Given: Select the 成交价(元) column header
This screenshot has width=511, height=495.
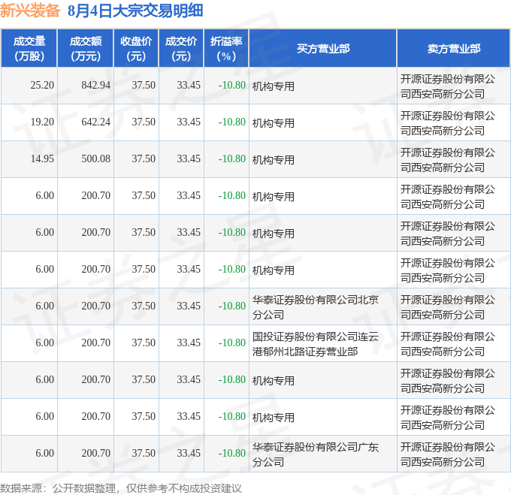Looking at the screenshot, I should tap(181, 49).
